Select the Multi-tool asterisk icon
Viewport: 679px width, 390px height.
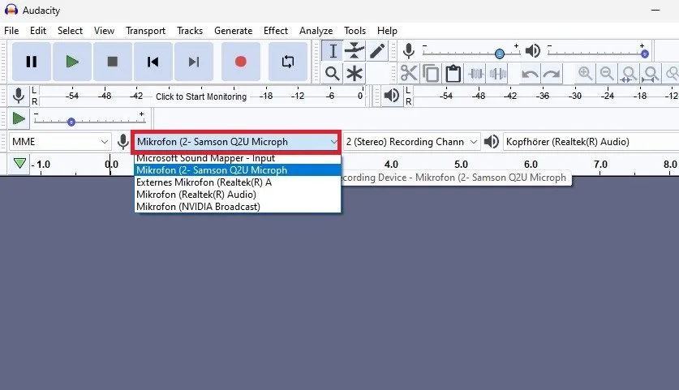pos(355,74)
